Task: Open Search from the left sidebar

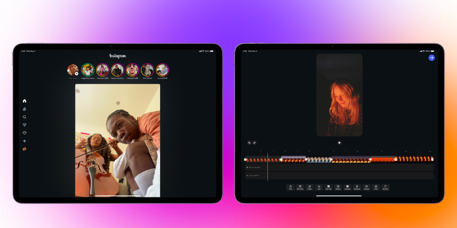Action: coord(25,117)
